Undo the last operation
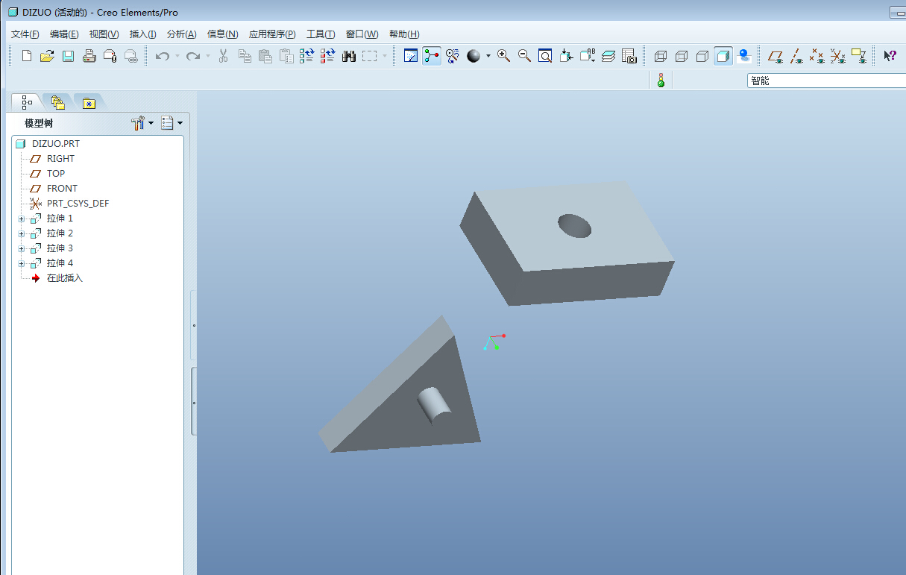 click(x=162, y=56)
